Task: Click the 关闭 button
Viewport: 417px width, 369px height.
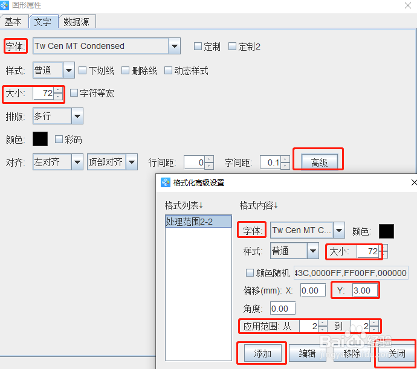Action: click(397, 353)
